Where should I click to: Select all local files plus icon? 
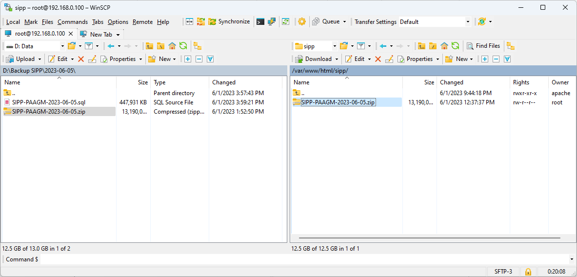188,59
